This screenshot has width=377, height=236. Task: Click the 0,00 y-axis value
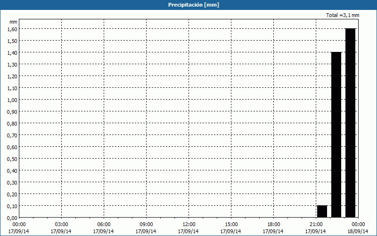[x=12, y=218]
